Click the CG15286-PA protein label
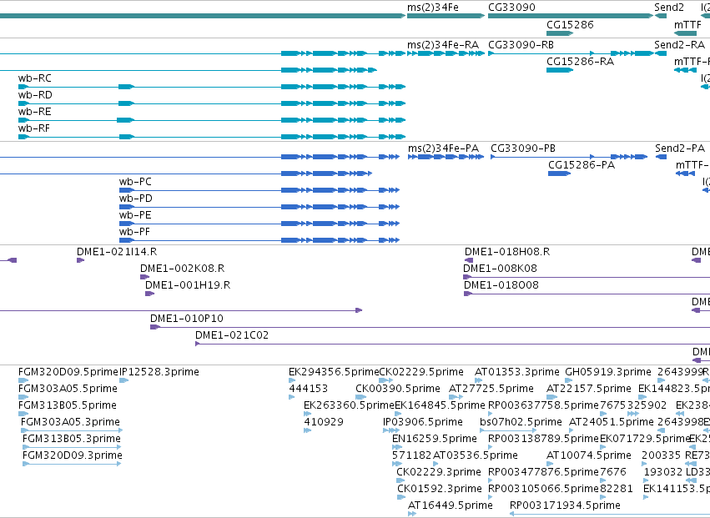The image size is (710, 518). pyautogui.click(x=582, y=165)
